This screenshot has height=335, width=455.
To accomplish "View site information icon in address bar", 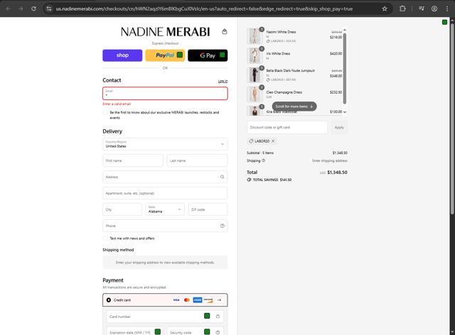I will point(49,9).
